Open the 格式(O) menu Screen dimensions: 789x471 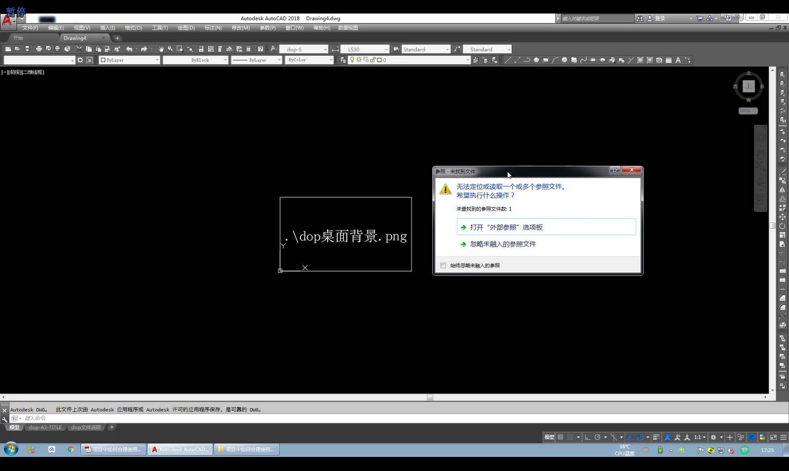(x=133, y=28)
